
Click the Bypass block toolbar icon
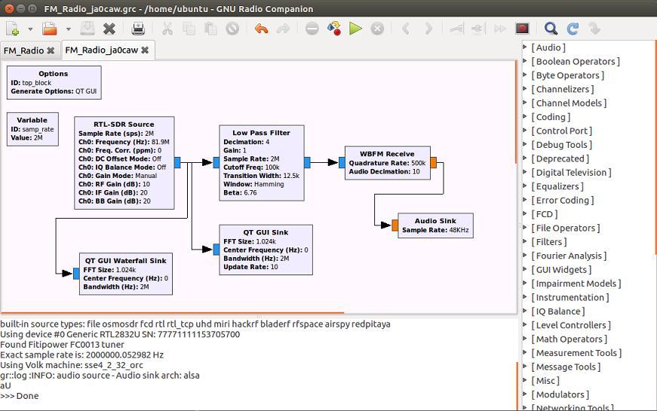500,29
